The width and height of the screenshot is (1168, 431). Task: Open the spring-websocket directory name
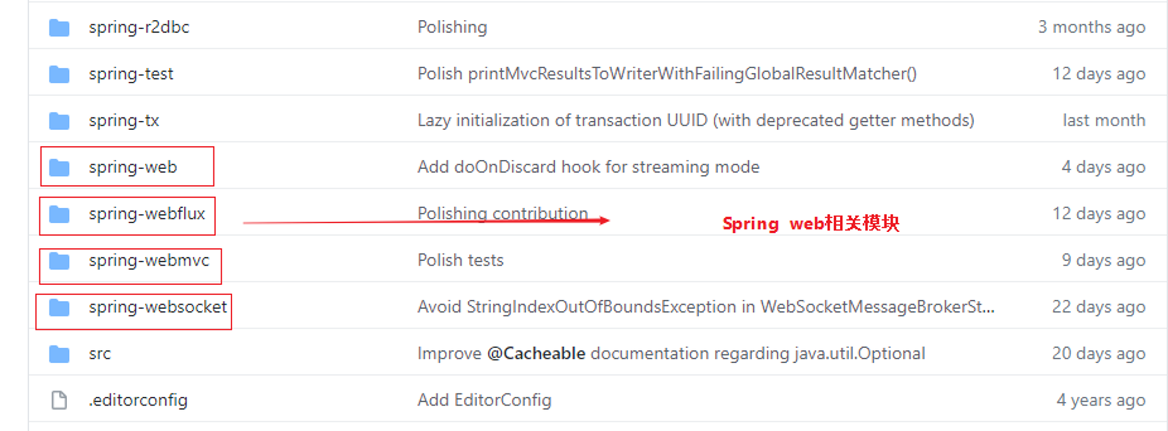(158, 307)
